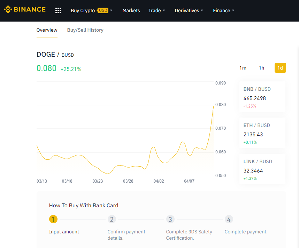The width and height of the screenshot is (299, 248).
Task: Select the 1h chart interval
Action: click(x=262, y=68)
